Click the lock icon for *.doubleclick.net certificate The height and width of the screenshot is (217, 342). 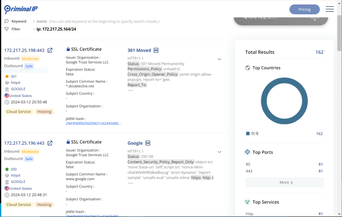(68, 49)
